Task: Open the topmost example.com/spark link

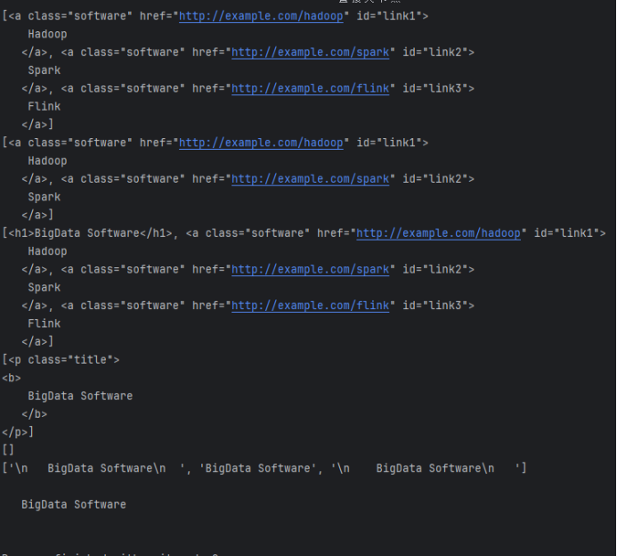Action: pyautogui.click(x=310, y=53)
